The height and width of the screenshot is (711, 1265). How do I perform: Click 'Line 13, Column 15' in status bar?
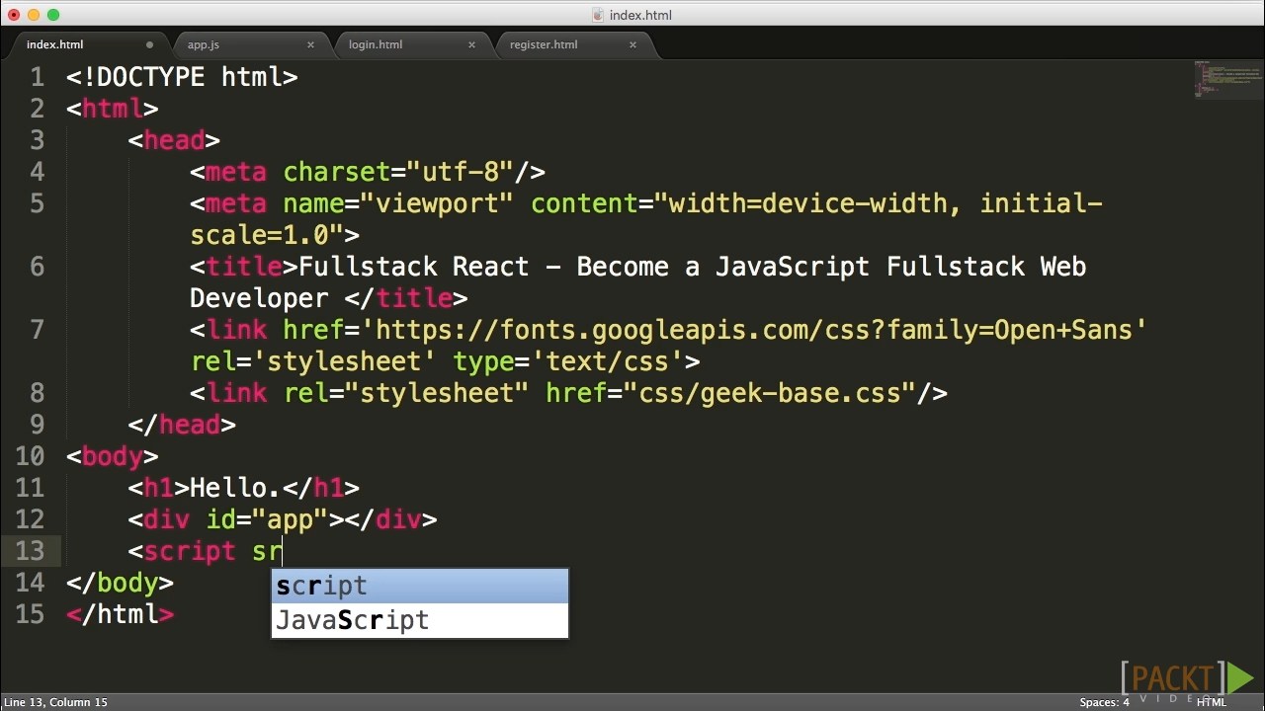[x=55, y=702]
